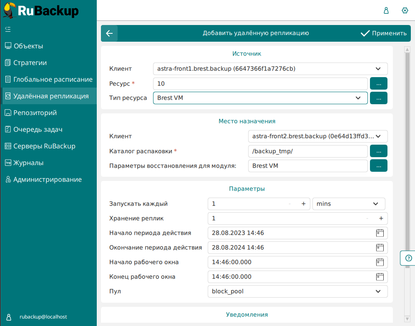The width and height of the screenshot is (415, 326).
Task: Click the Каталог распаковки input field
Action: [308, 151]
